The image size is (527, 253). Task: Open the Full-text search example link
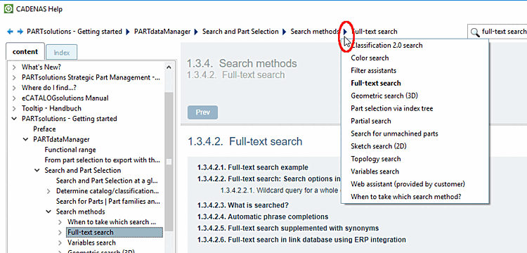click(x=253, y=168)
